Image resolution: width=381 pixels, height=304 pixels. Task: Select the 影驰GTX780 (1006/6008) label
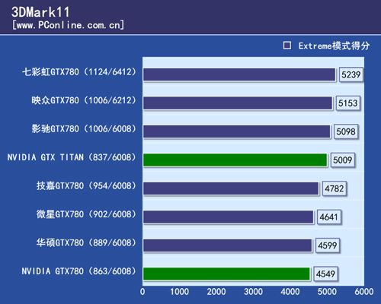tap(84, 128)
